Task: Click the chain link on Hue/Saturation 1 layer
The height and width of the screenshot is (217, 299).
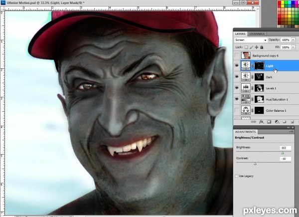Action: tap(252, 99)
